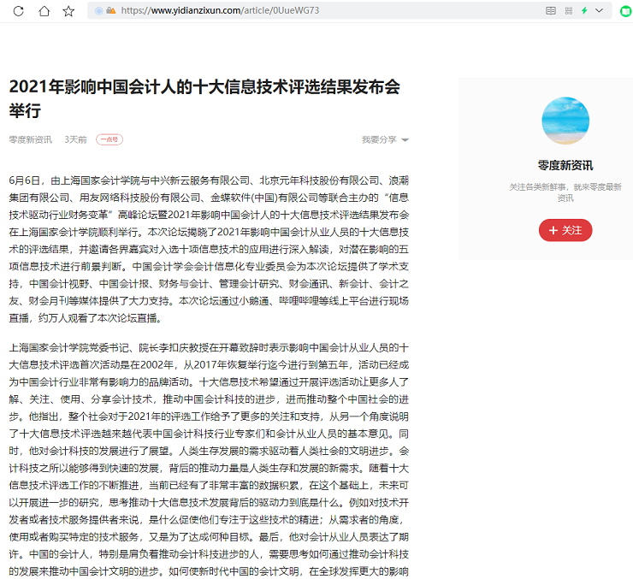Viewport: 633px width, 579px height.
Task: Click the green lightning speed-mode icon
Action: pos(584,10)
